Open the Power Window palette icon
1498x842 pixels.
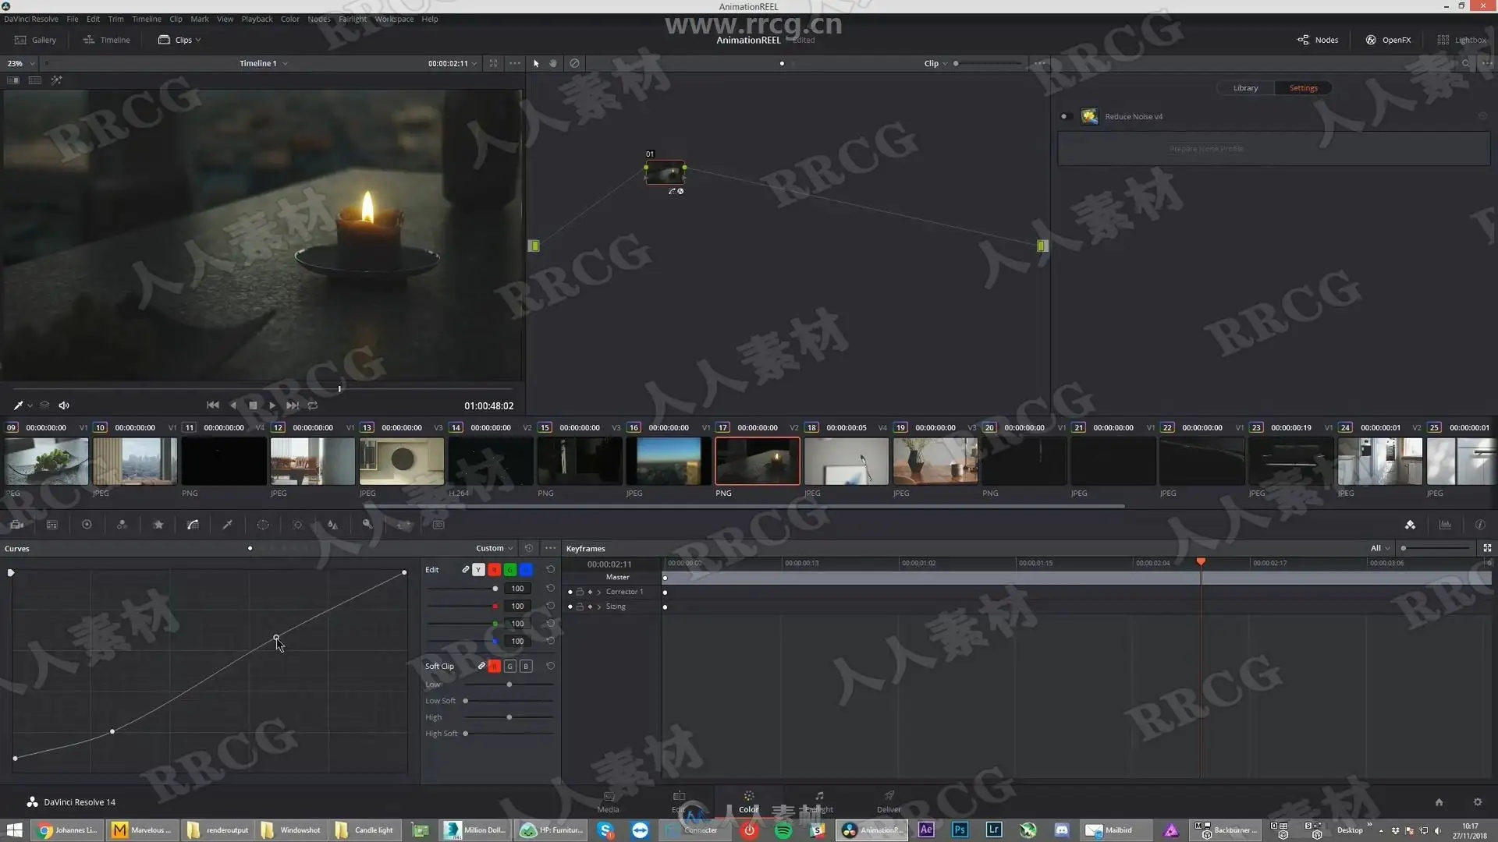click(x=263, y=525)
